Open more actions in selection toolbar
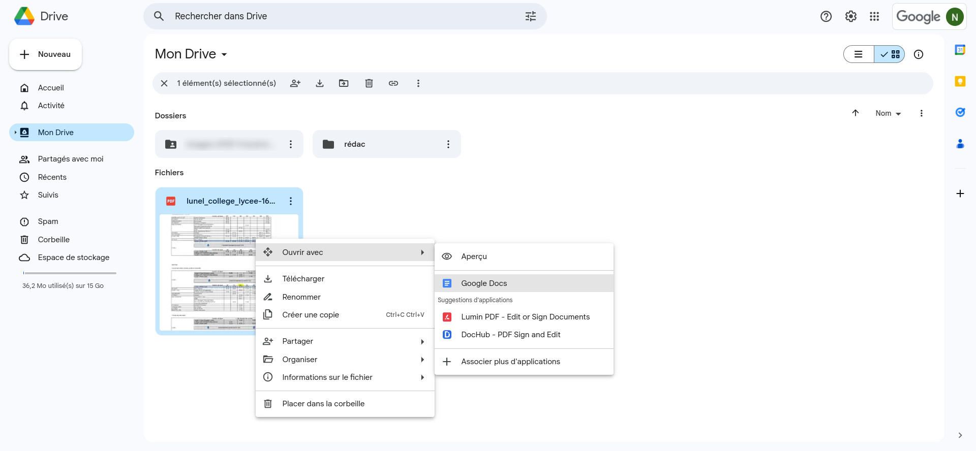976x451 pixels. pos(418,83)
